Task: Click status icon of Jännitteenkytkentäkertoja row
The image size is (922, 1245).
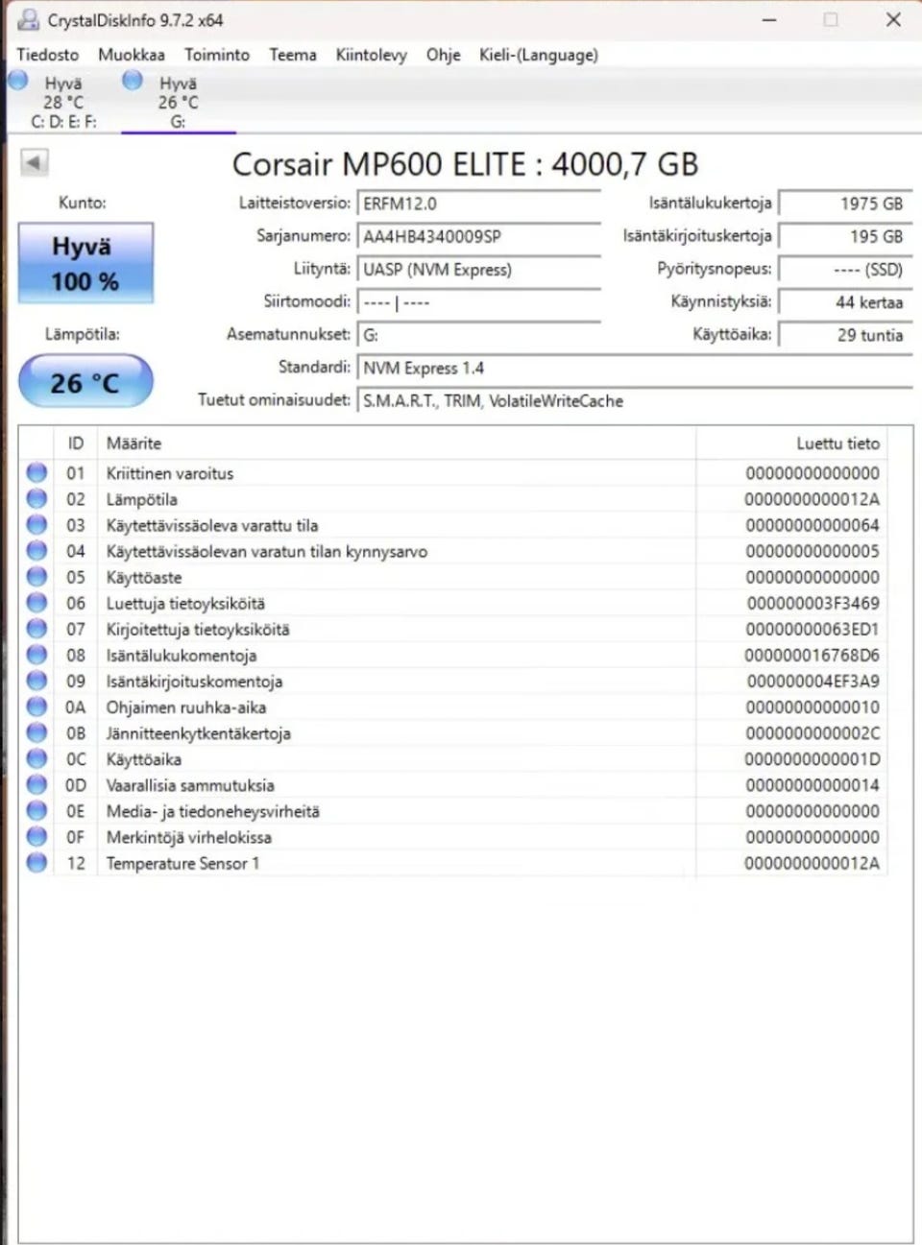Action: coord(36,731)
